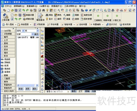Open the 冻结图层 dropdown arrow
The width and height of the screenshot is (137, 111).
click(x=31, y=25)
